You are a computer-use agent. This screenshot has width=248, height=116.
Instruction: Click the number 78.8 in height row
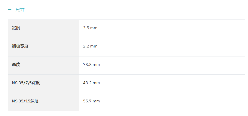[x=87, y=65]
